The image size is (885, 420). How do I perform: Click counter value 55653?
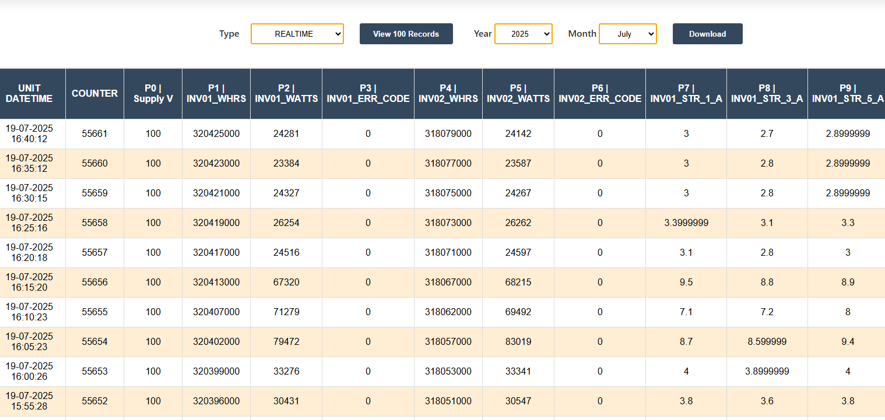pyautogui.click(x=94, y=372)
